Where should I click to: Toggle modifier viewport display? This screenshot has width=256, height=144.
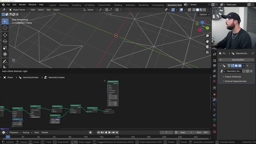pyautogui.click(x=236, y=66)
